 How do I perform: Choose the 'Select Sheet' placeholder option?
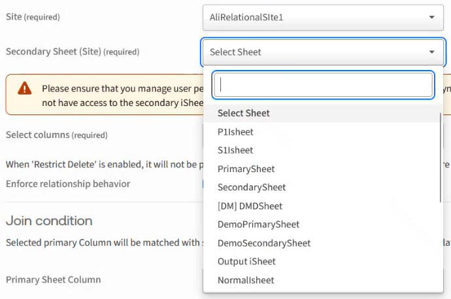point(244,113)
